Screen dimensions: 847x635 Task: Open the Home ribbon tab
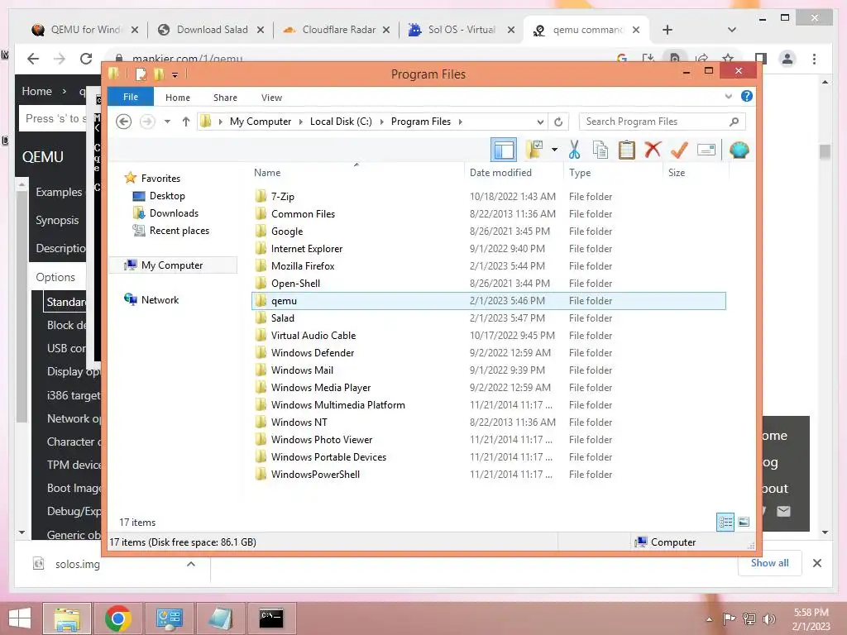178,98
